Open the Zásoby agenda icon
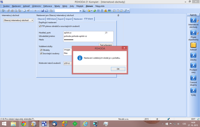The height and width of the screenshot is (127, 200). coord(193,56)
